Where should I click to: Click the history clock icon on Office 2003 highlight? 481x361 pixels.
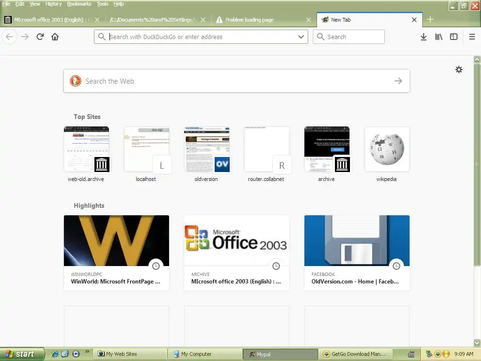[x=276, y=266]
